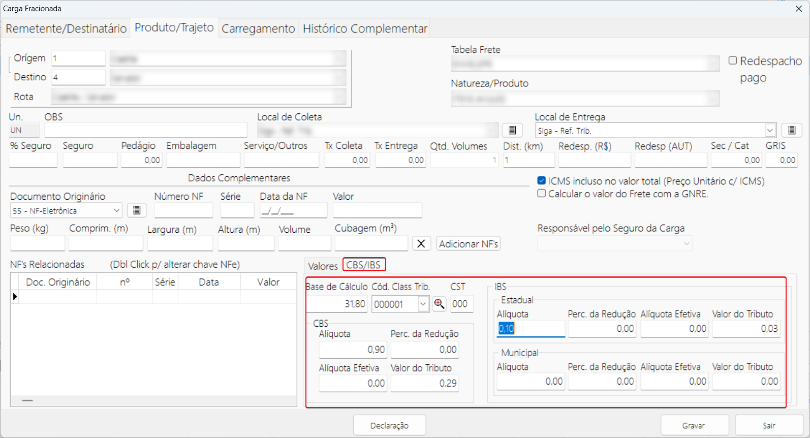Screen dimensions: 810x438
Task: Open the Local de Entrega list button
Action: pos(791,131)
